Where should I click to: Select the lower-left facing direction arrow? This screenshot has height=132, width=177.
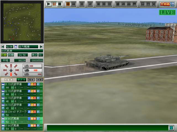6,74
